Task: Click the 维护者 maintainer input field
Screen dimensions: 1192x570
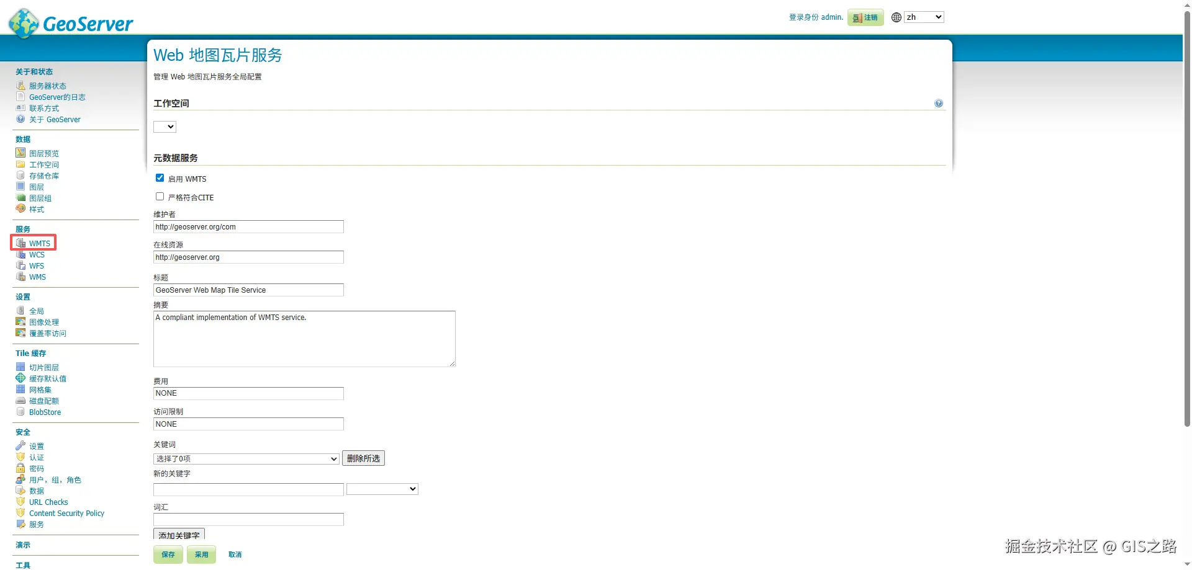Action: (248, 227)
